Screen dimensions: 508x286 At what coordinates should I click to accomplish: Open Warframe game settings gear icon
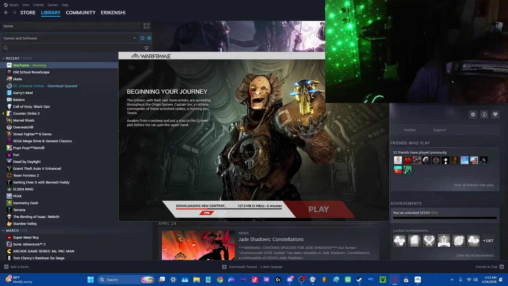click(x=473, y=114)
